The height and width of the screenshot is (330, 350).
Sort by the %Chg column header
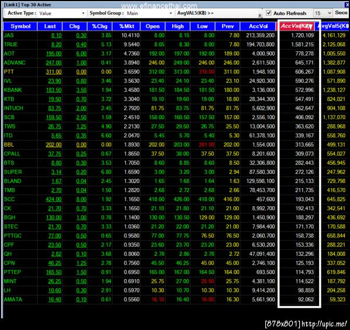[100, 26]
